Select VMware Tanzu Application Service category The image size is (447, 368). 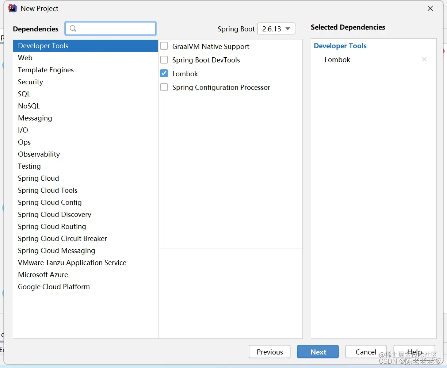pyautogui.click(x=85, y=262)
